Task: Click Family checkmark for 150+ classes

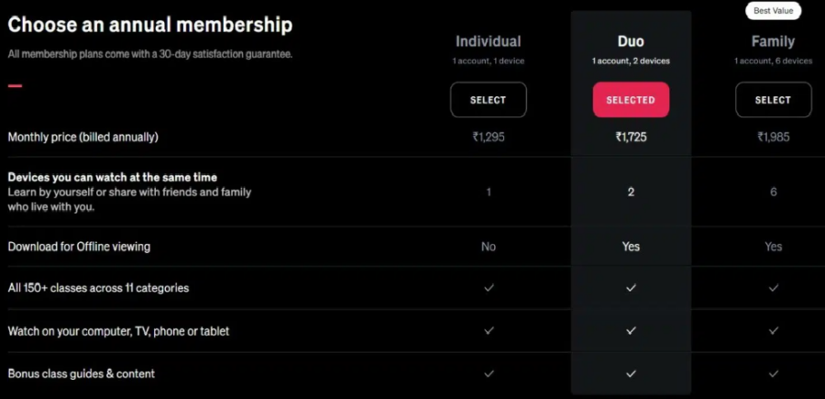Action: [x=774, y=288]
